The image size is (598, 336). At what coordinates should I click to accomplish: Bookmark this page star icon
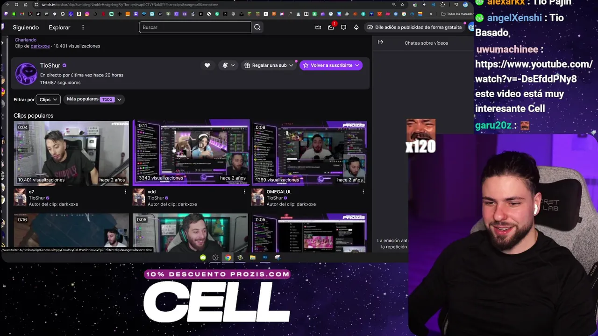[402, 5]
